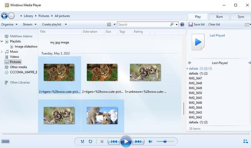This screenshot has height=148, width=251.
Task: Click Clear list button
Action: tap(214, 24)
